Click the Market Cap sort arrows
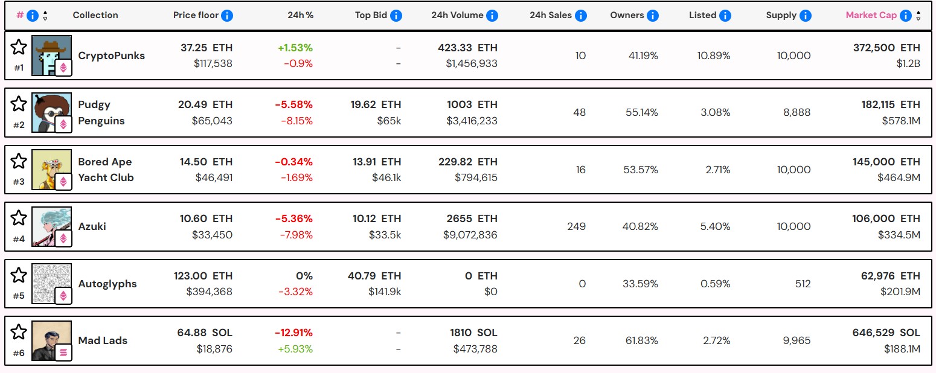Viewport: 936px width, 373px height. pyautogui.click(x=918, y=16)
